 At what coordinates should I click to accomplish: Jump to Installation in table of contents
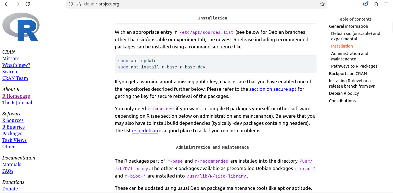(x=342, y=46)
